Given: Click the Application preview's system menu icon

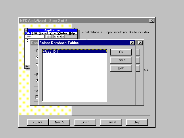Looking at the screenshot, I should [x=26, y=30].
